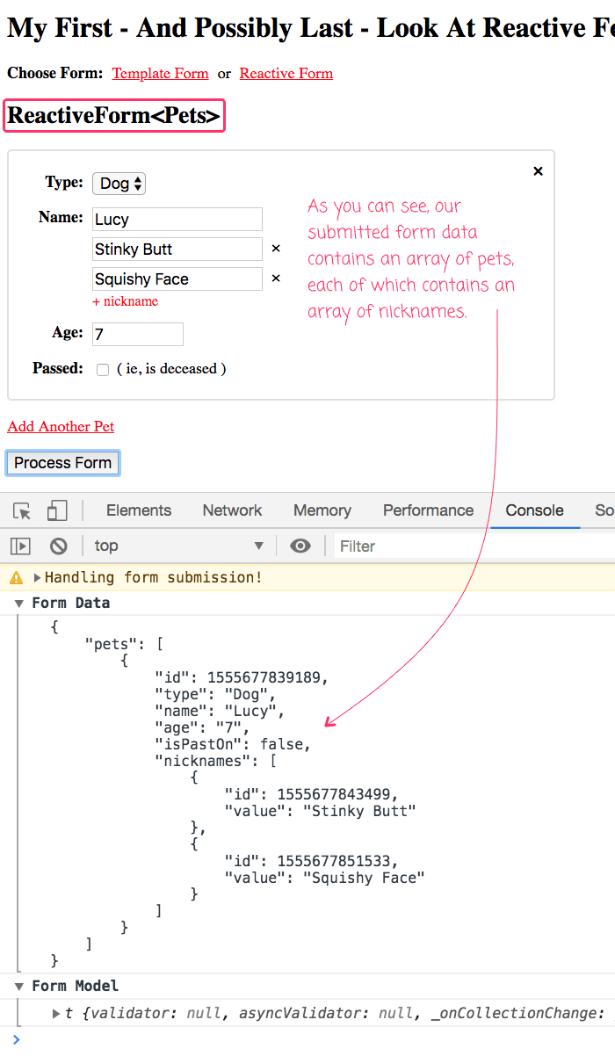Select the Performance tab
615x1056 pixels.
pyautogui.click(x=428, y=510)
